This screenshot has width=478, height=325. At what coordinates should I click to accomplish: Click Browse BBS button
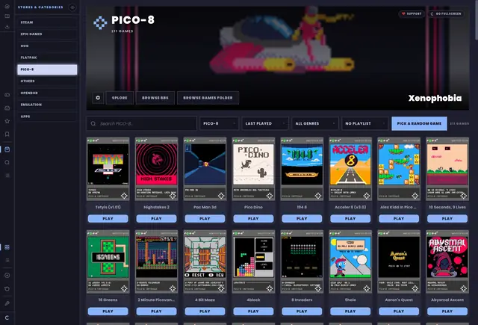pyautogui.click(x=155, y=98)
